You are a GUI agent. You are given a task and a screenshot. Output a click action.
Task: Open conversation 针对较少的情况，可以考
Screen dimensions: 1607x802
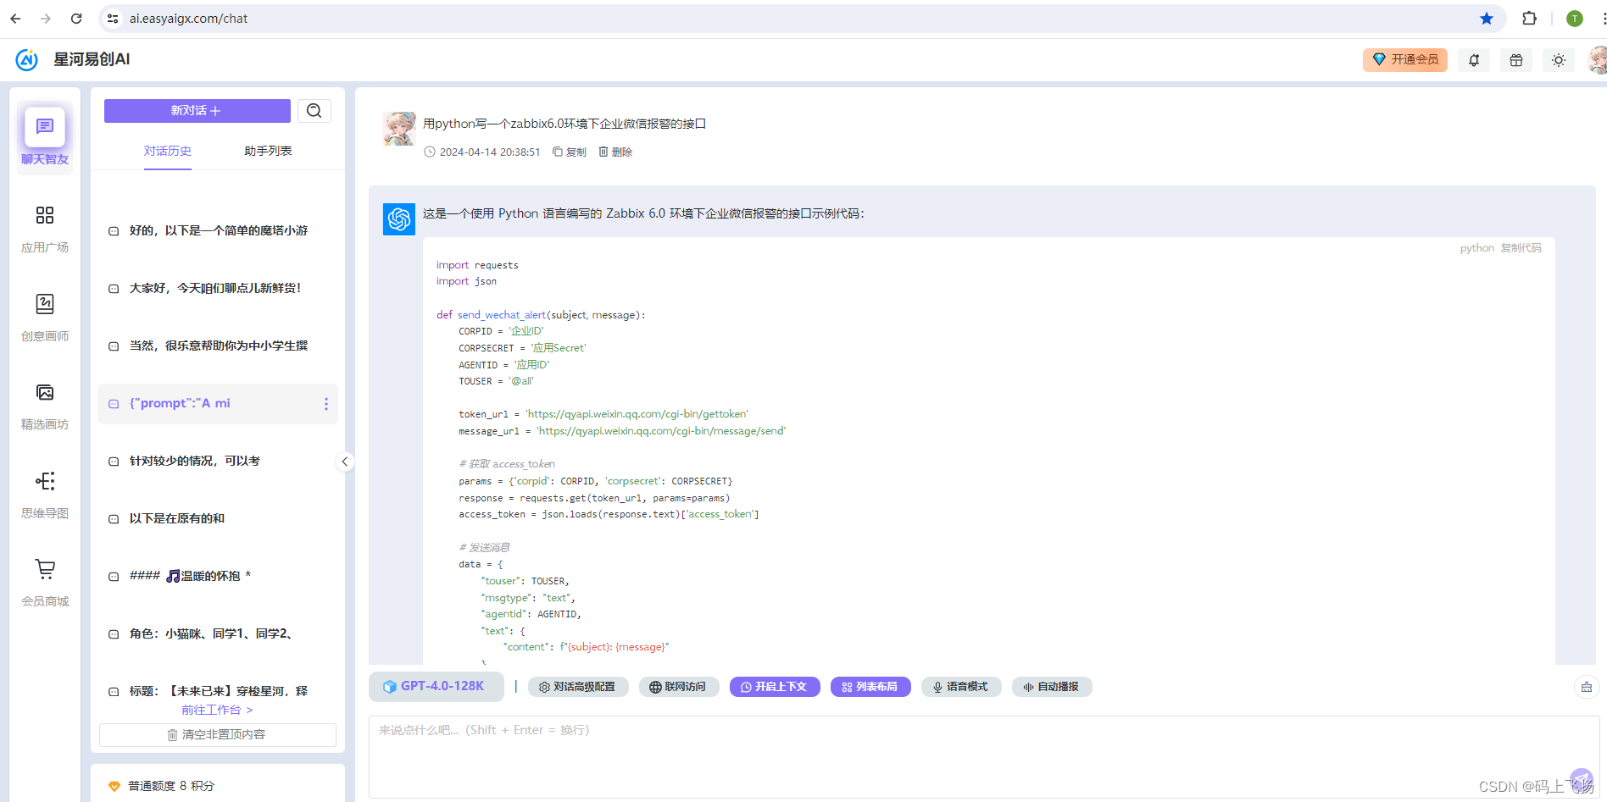point(218,462)
